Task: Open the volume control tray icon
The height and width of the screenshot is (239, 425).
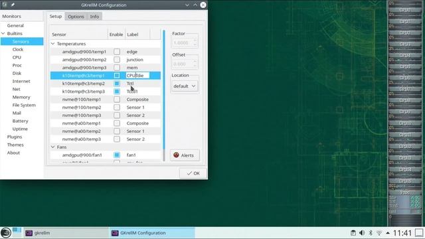Action: (362, 233)
